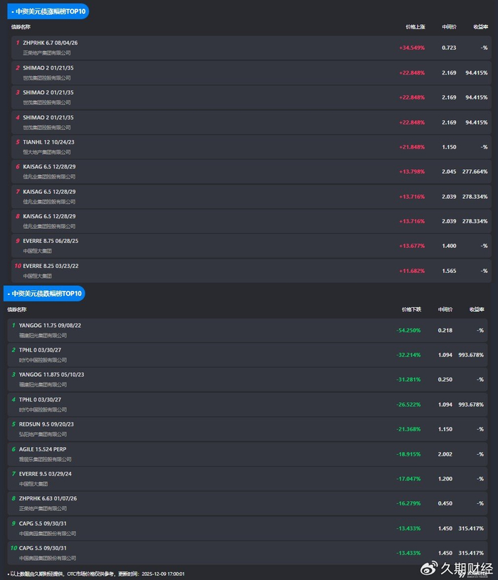Select the EVERRE 9.5 03/29/24 bond

click(46, 473)
